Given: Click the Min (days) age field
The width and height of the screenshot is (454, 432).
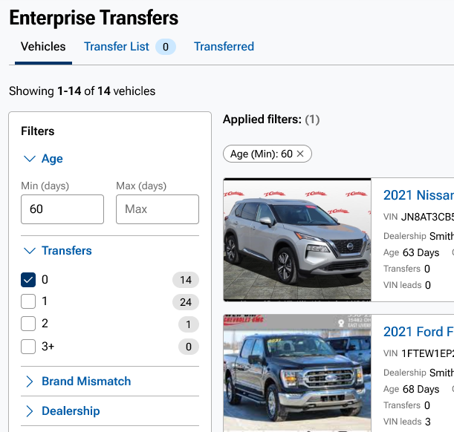Looking at the screenshot, I should tap(62, 209).
